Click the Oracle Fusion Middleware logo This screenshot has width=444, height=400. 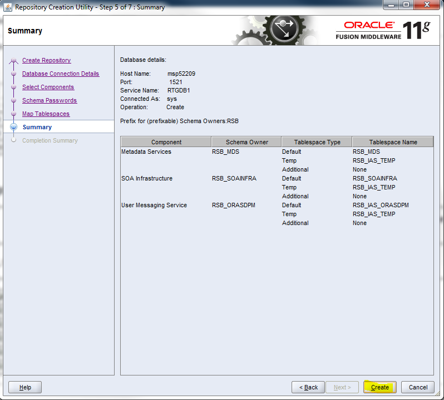click(383, 30)
